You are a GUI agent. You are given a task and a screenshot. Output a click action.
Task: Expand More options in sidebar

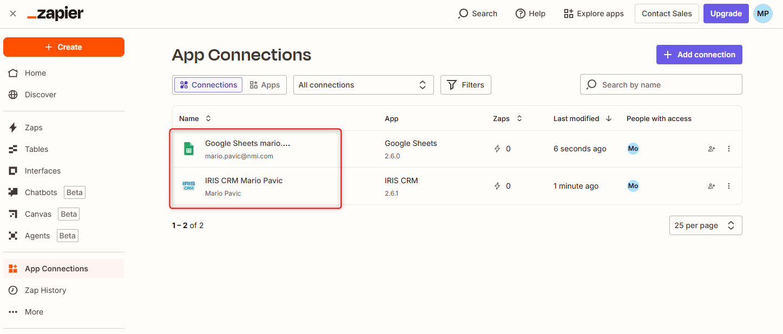pos(64,312)
